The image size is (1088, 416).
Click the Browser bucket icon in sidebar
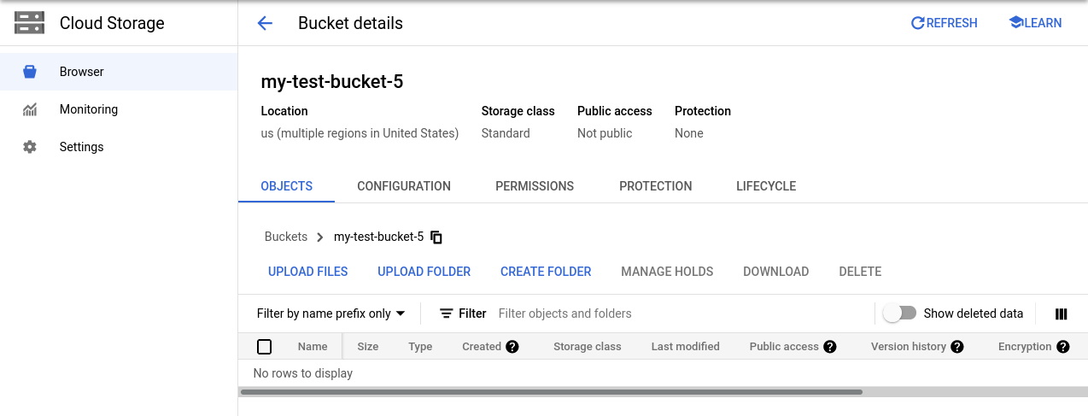pyautogui.click(x=30, y=72)
